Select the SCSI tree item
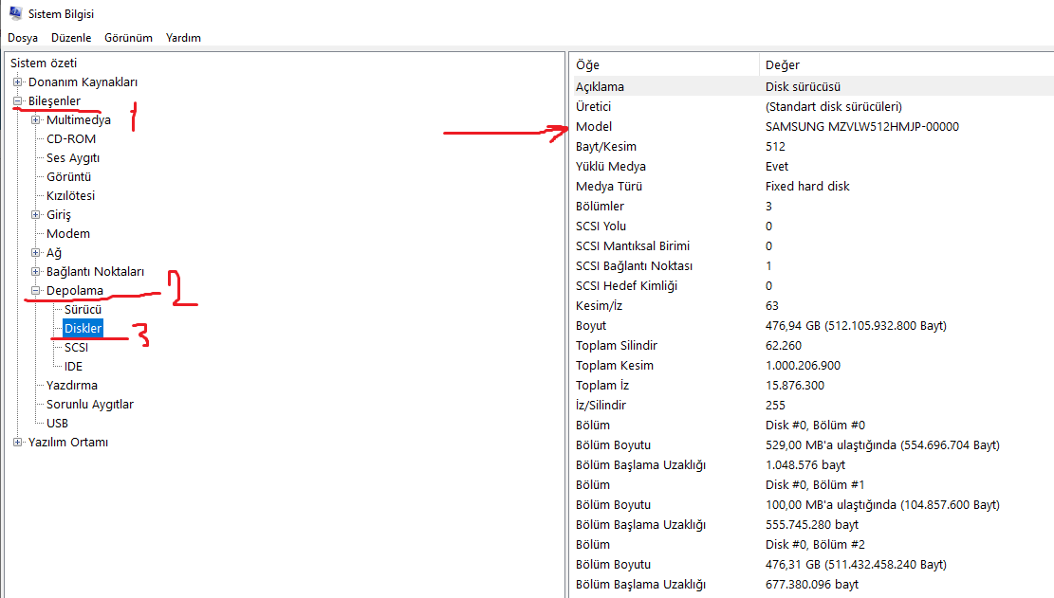The image size is (1054, 598). pos(76,348)
